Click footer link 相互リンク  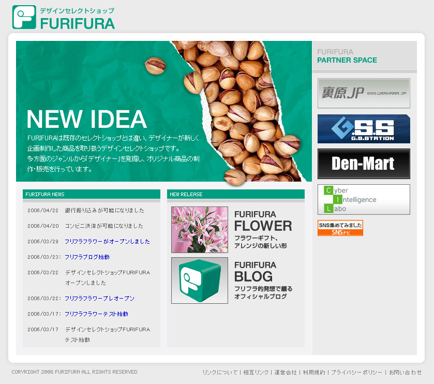point(256,373)
